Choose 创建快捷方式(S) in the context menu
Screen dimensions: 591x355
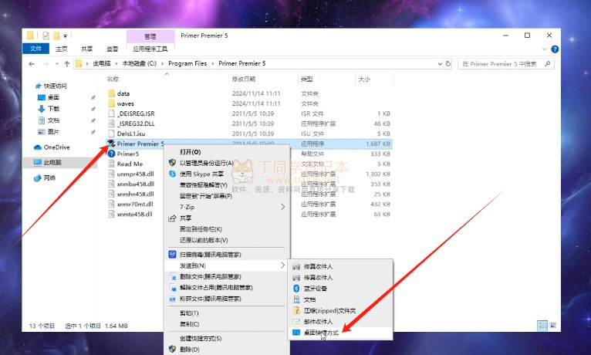[x=228, y=338]
